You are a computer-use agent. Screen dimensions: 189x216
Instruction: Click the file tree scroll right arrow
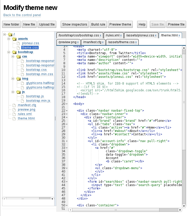pyautogui.click(x=52, y=199)
